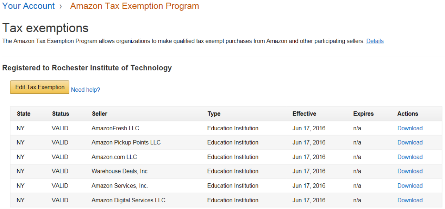Image resolution: width=445 pixels, height=209 pixels.
Task: Select the breadcrumb separator chevron
Action: pyautogui.click(x=61, y=6)
